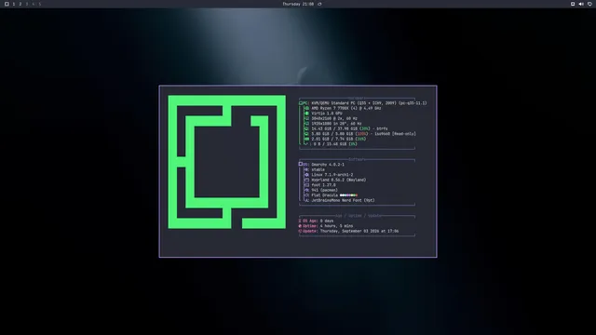Select the 'Virtio 1.0 GPU' text
This screenshot has width=596, height=335.
tap(327, 114)
